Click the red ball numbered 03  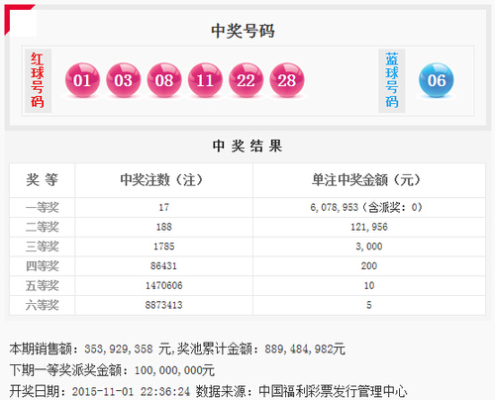coord(123,80)
